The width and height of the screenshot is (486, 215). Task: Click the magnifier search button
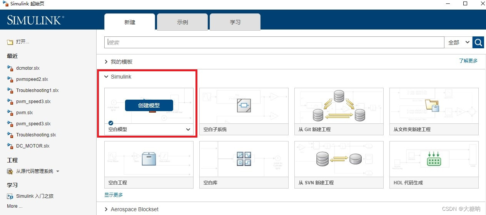point(478,43)
